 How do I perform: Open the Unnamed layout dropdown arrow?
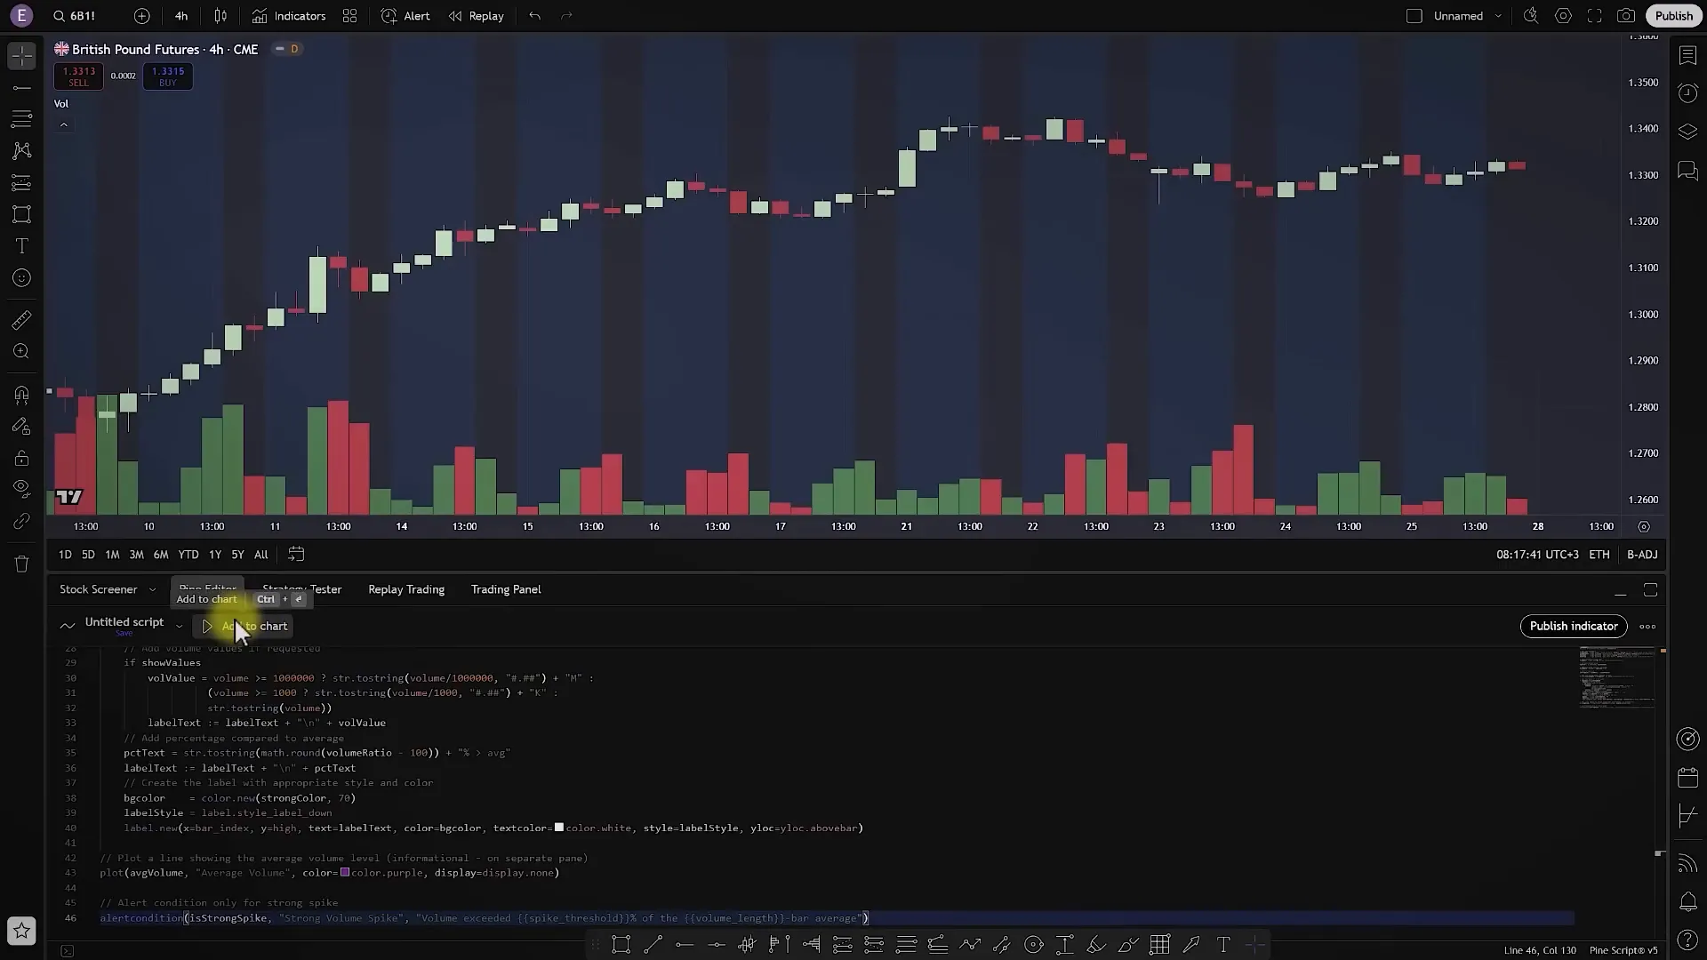(x=1498, y=16)
